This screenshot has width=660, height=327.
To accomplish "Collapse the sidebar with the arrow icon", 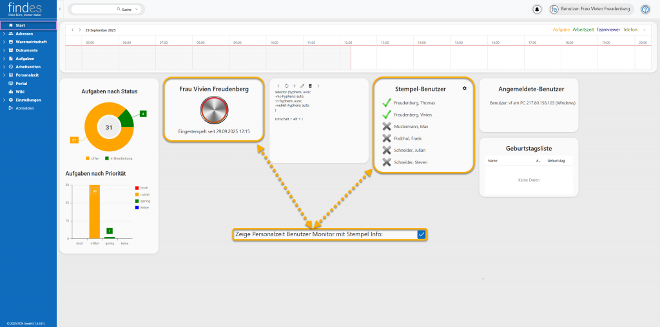I will click(x=60, y=9).
